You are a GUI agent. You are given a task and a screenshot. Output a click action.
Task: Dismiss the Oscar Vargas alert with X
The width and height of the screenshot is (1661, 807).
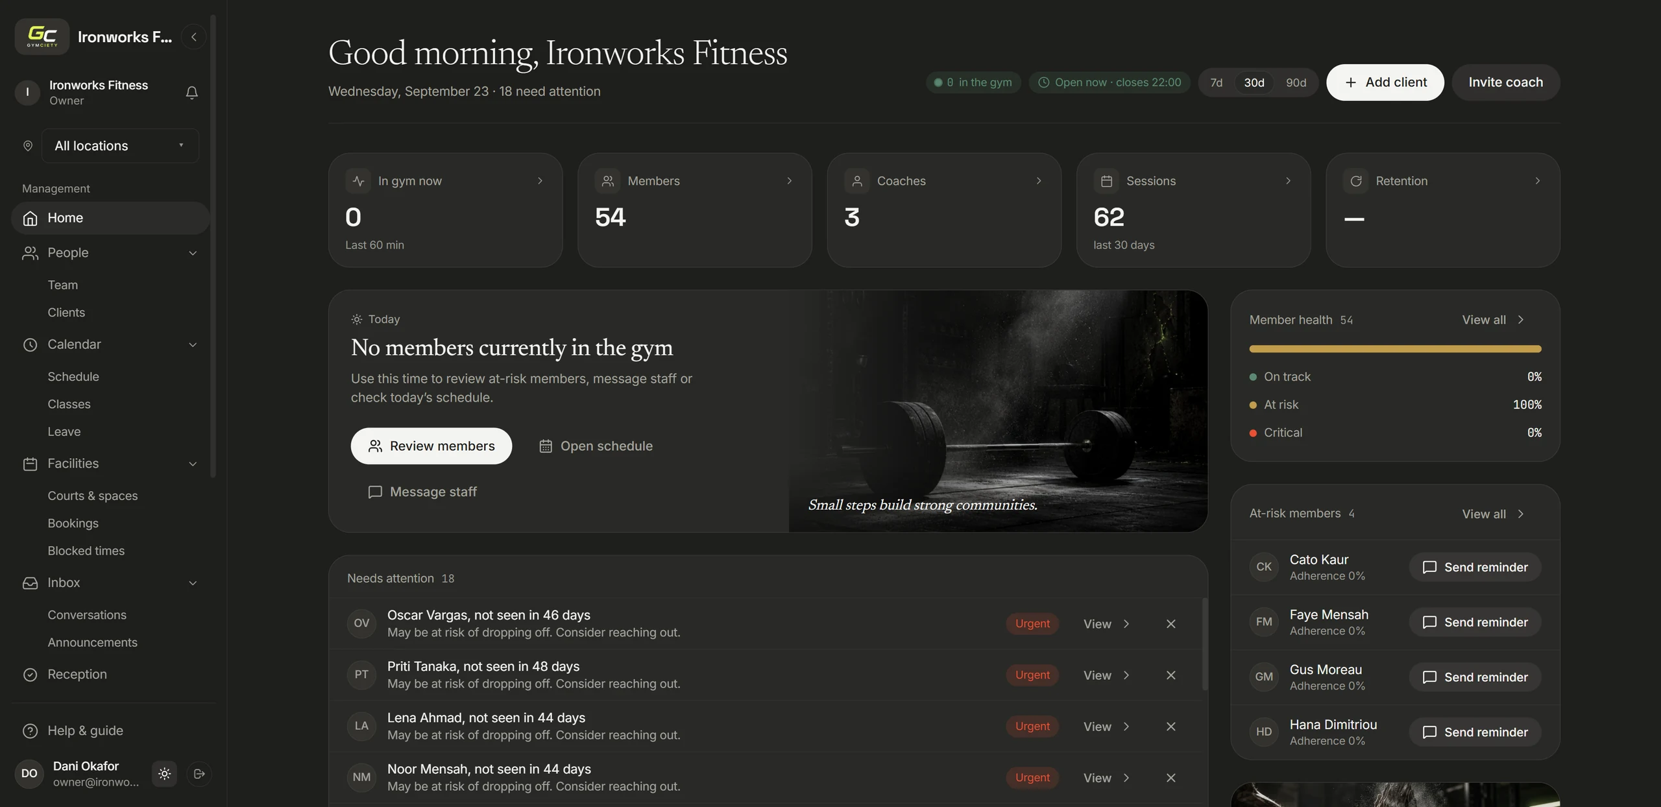click(x=1170, y=623)
